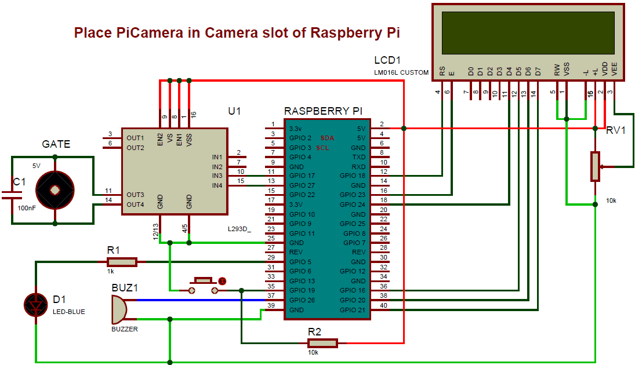This screenshot has width=635, height=365.
Task: Click the D1 blue LED symbol
Action: [x=36, y=305]
